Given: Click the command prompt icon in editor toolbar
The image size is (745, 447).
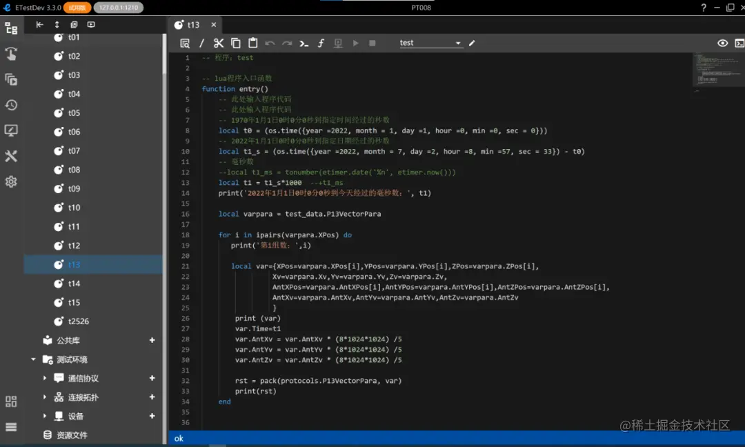Looking at the screenshot, I should (304, 43).
